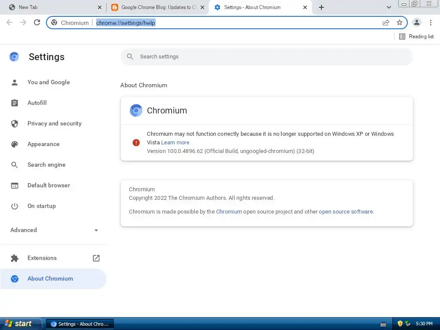Select the Settings - About Chromium tab

(261, 7)
